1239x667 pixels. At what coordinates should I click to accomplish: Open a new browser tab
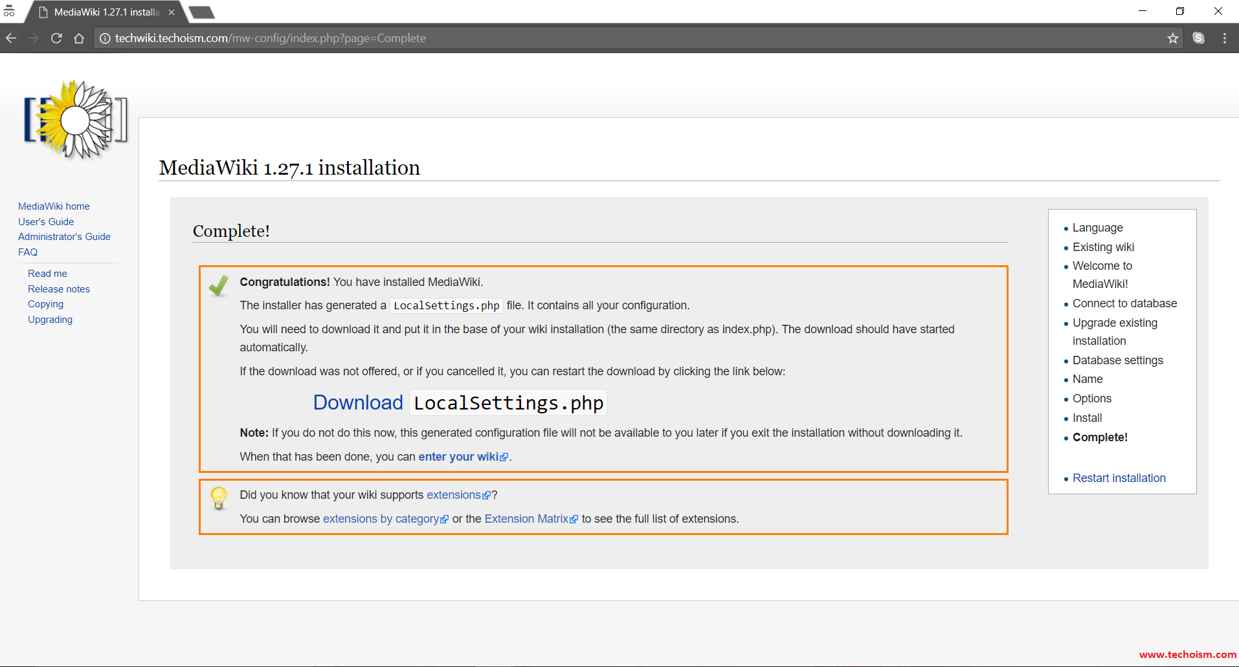[202, 12]
